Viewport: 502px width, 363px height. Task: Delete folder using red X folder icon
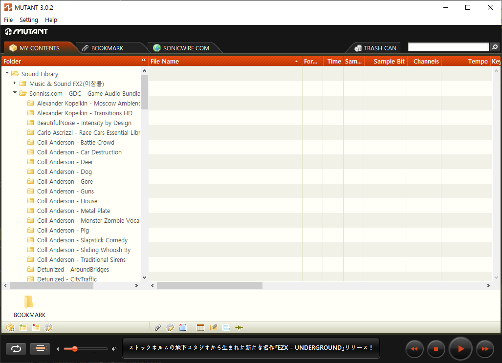coord(36,327)
